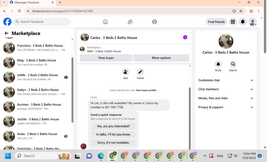267x162 pixels.
Task: Open Task View on taskbar
Action: 77,156
